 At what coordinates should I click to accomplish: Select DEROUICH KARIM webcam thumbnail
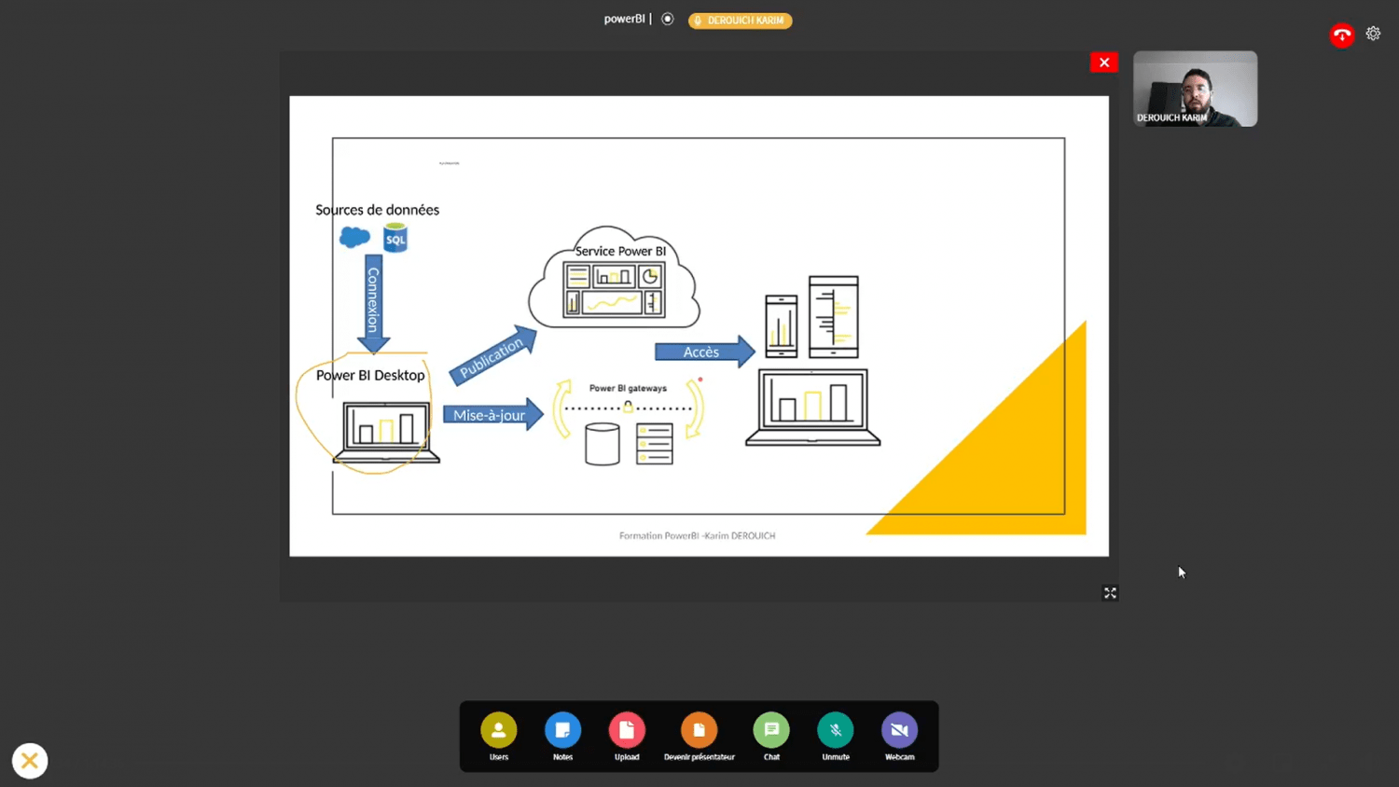click(1195, 89)
